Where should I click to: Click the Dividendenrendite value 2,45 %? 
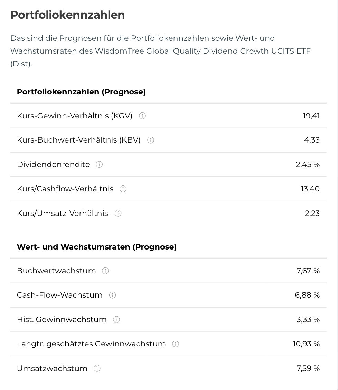click(308, 165)
